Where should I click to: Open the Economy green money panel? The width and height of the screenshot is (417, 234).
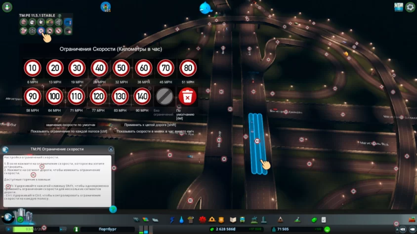point(314,220)
